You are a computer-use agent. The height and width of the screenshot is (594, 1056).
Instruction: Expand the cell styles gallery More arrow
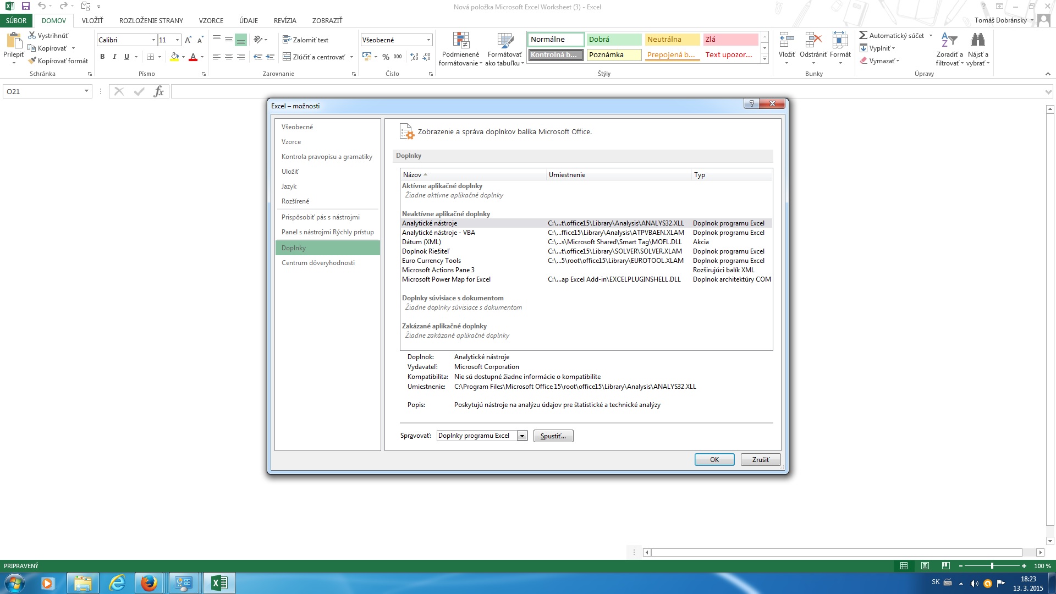coord(765,59)
